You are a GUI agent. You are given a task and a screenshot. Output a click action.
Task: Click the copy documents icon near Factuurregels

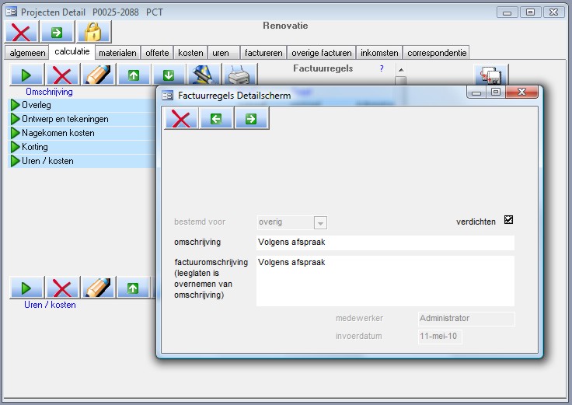pyautogui.click(x=490, y=75)
